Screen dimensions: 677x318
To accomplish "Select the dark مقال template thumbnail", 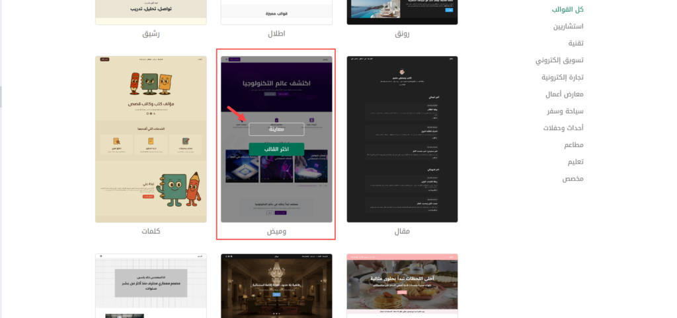I will [x=402, y=139].
